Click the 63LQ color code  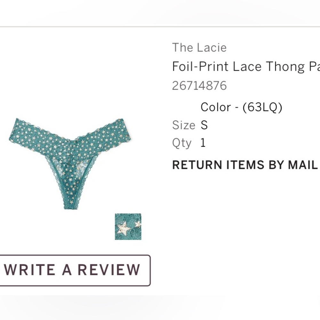[262, 107]
